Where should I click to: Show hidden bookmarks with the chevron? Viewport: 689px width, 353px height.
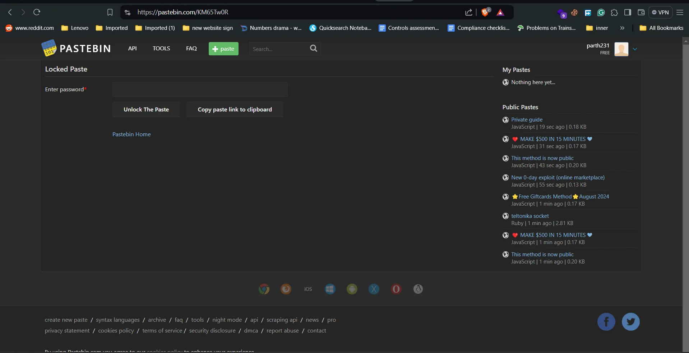click(622, 28)
